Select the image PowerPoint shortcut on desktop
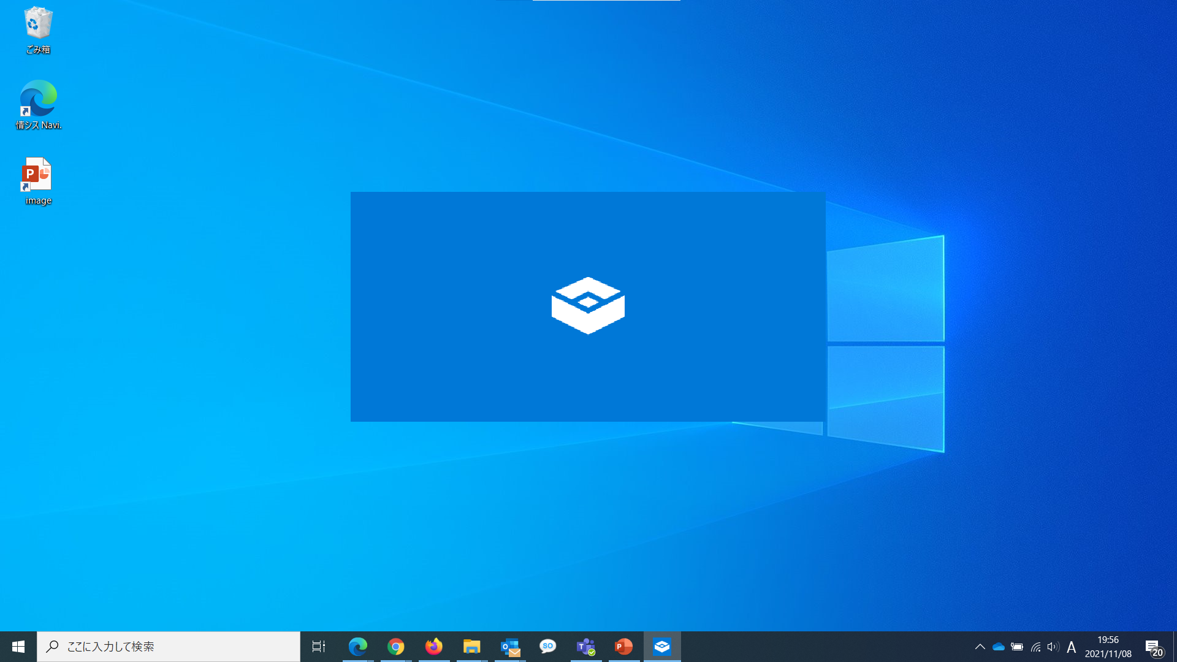This screenshot has height=662, width=1177. pyautogui.click(x=38, y=181)
